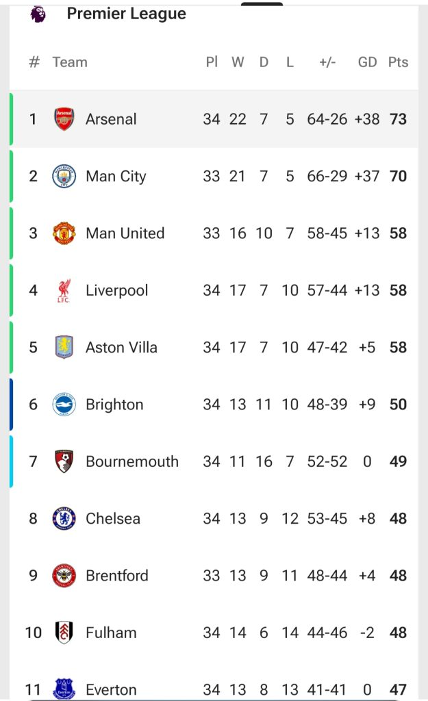This screenshot has height=701, width=428.
Task: Tap the Fulham club crest
Action: pyautogui.click(x=64, y=633)
